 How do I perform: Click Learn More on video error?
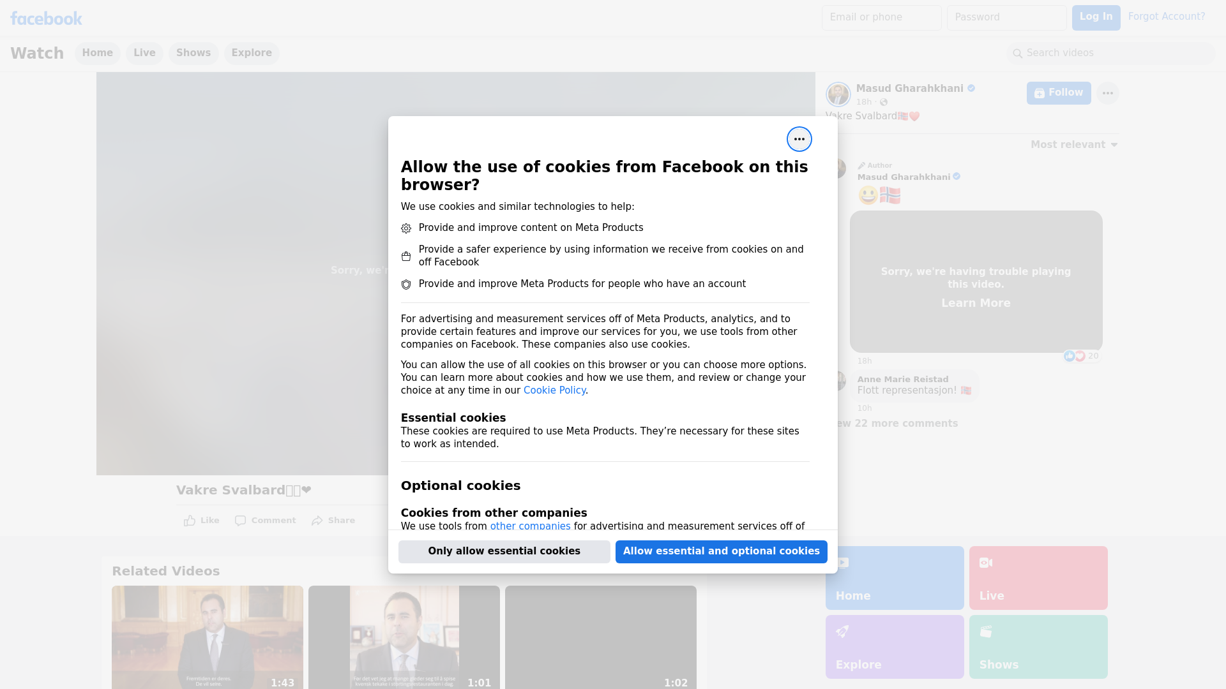click(976, 303)
